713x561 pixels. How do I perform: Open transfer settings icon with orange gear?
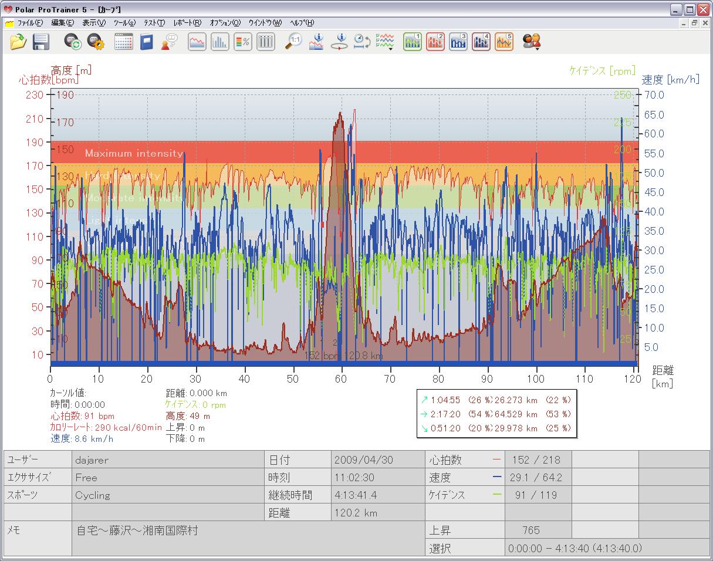96,42
